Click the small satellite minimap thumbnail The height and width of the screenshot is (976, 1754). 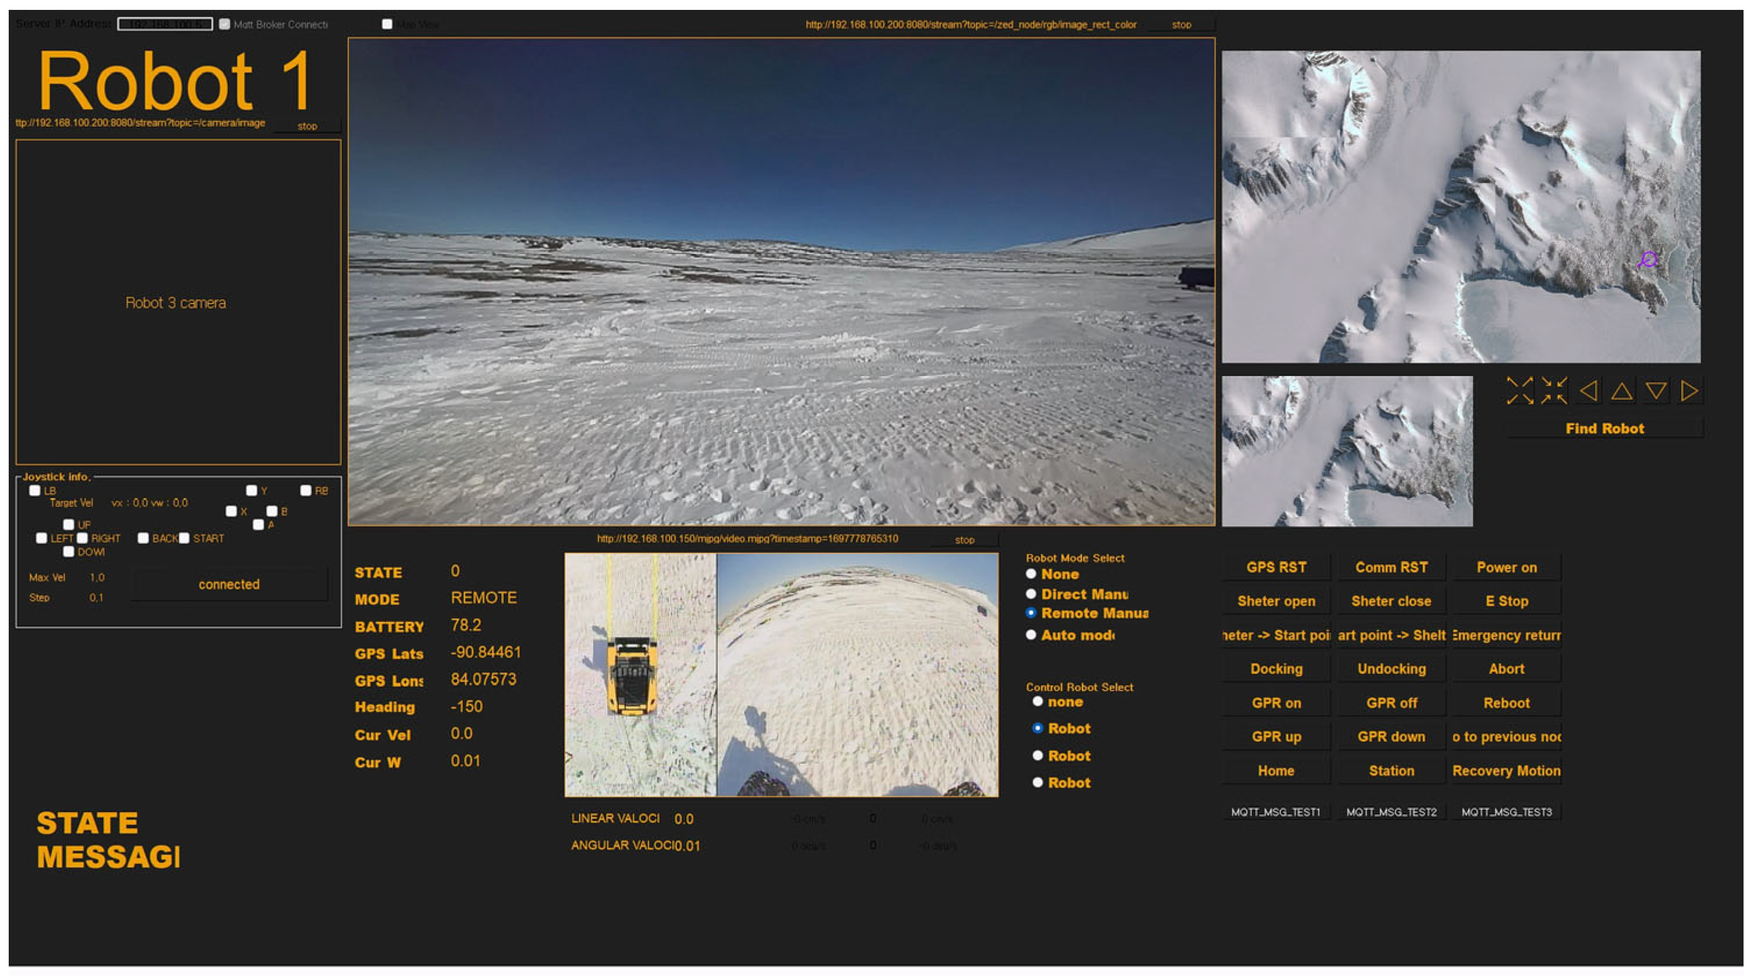coord(1347,451)
